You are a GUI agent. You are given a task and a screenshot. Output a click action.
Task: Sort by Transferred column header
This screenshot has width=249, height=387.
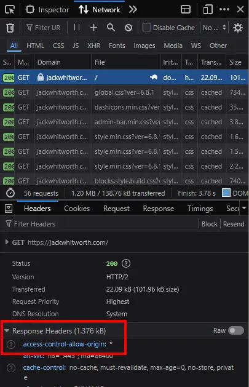point(211,62)
